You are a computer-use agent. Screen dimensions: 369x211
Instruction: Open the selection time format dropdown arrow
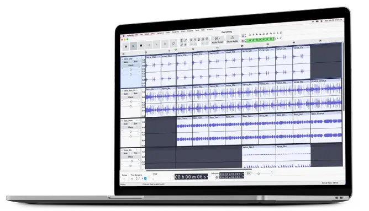point(243,174)
